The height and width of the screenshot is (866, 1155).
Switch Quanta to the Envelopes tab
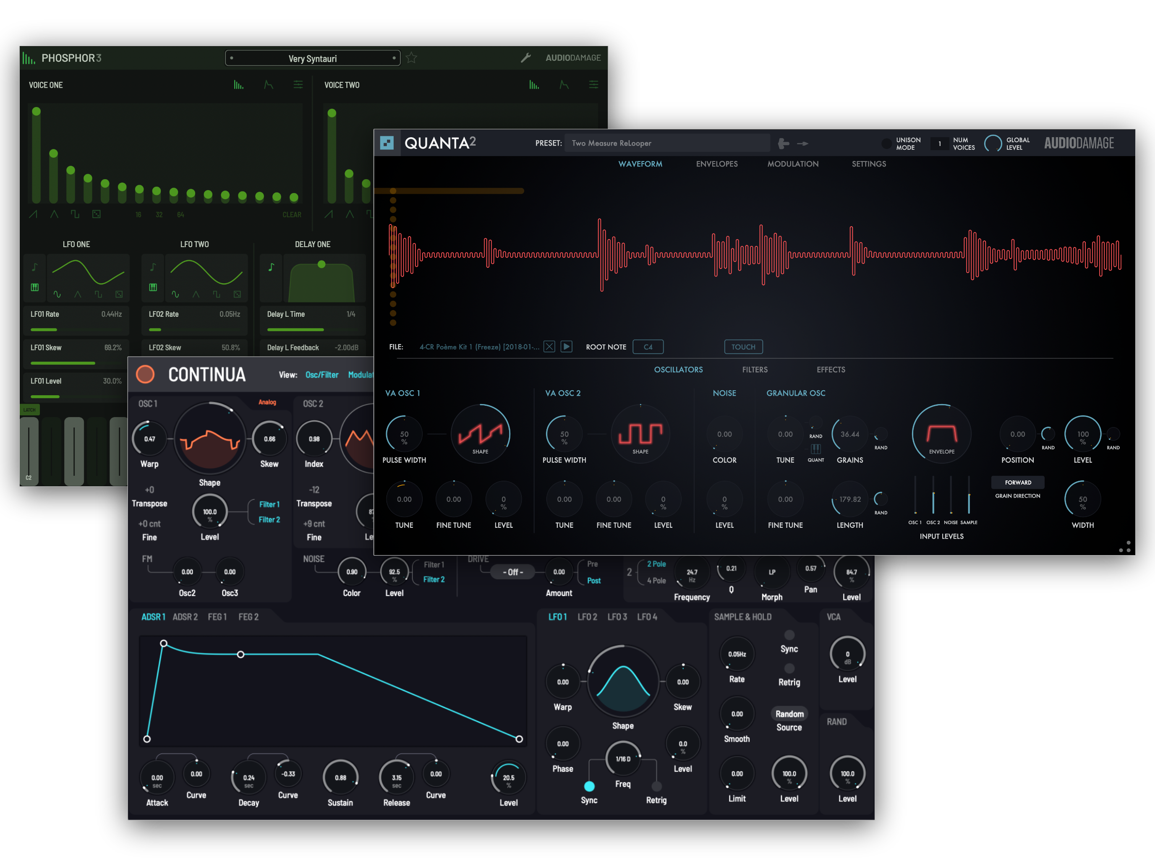coord(716,164)
